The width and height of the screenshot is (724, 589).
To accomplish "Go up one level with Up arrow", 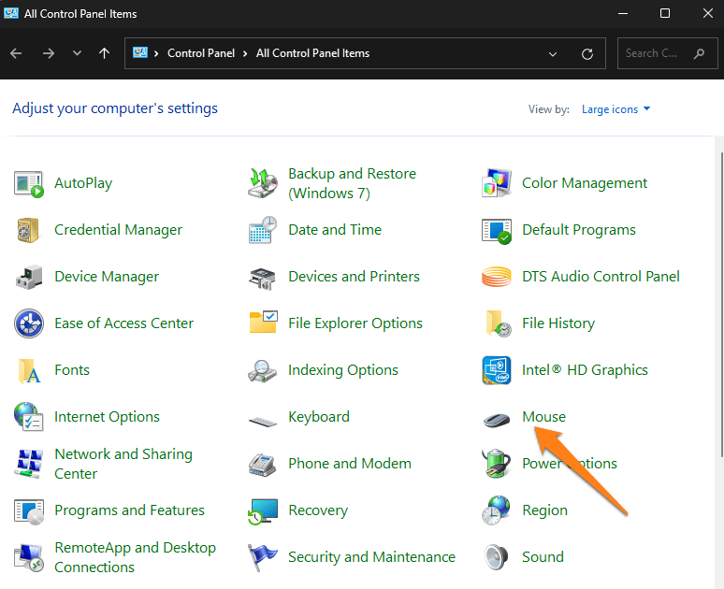I will (x=105, y=53).
